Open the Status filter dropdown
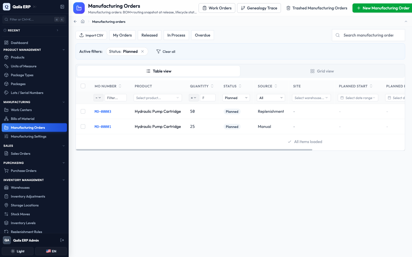The height and width of the screenshot is (257, 412). tap(236, 98)
